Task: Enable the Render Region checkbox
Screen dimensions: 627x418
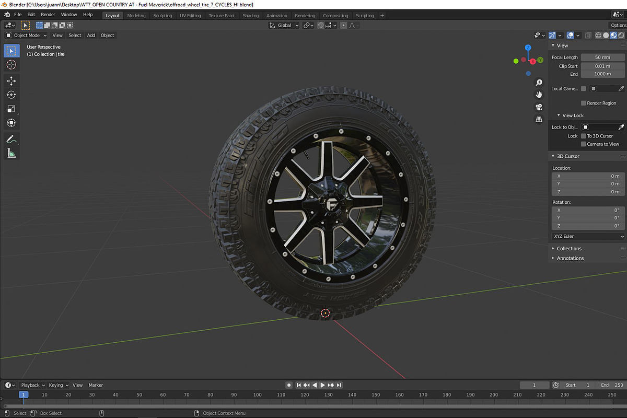Action: [584, 103]
